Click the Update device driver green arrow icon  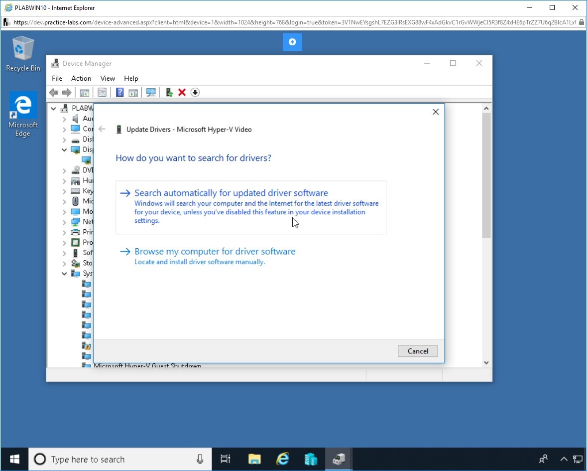169,93
